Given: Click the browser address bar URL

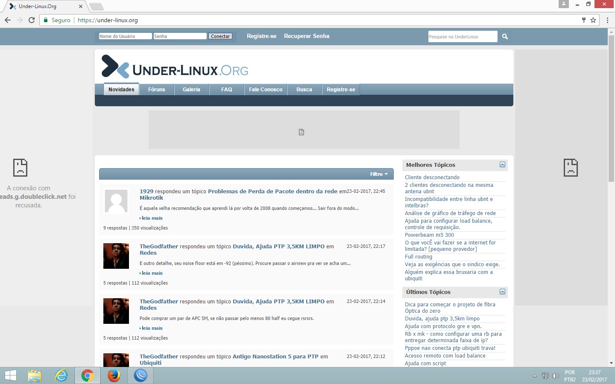Looking at the screenshot, I should click(108, 20).
